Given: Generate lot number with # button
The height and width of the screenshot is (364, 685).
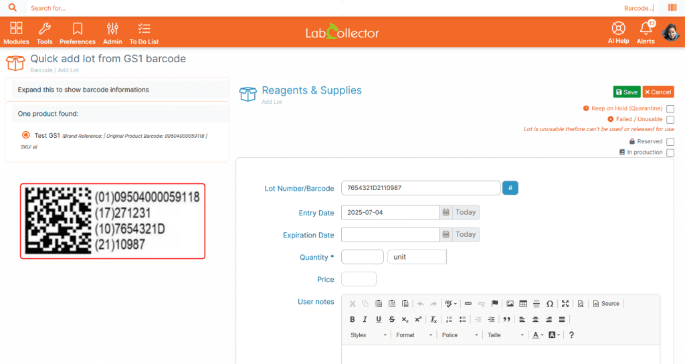Looking at the screenshot, I should [x=510, y=188].
